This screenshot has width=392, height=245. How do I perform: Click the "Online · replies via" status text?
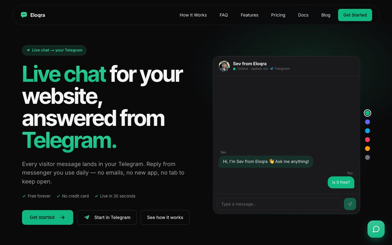point(253,69)
